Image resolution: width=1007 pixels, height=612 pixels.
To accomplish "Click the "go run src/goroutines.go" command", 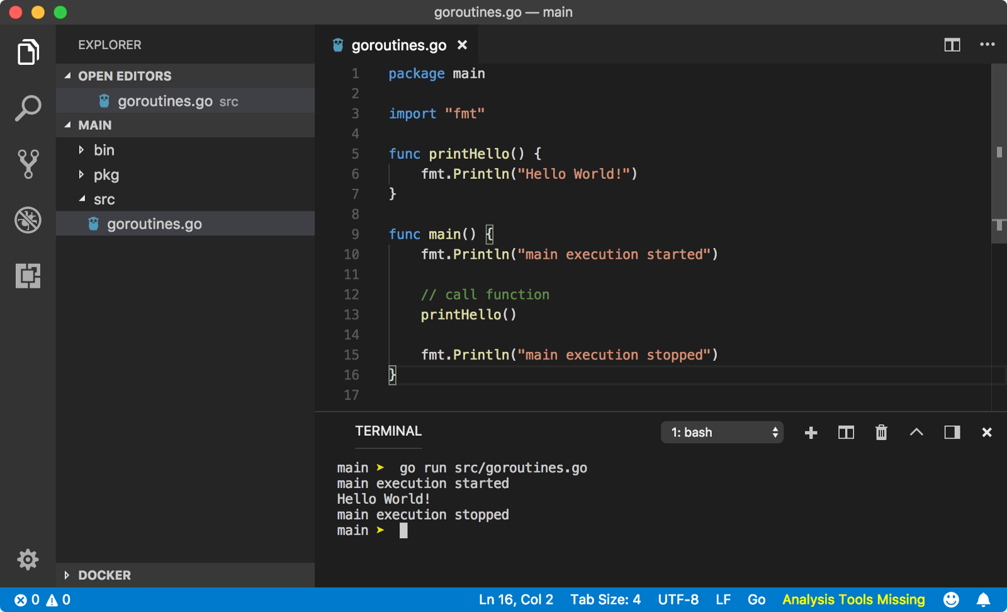I will (493, 468).
